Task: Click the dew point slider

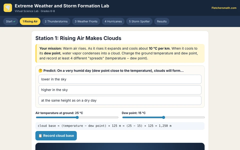Action: [x=163, y=117]
